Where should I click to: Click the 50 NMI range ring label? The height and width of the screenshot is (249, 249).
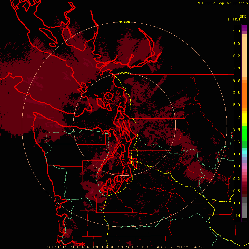pyautogui.click(x=124, y=73)
